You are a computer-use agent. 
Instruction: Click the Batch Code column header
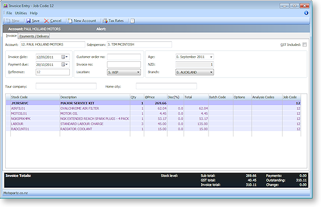click(x=220, y=98)
